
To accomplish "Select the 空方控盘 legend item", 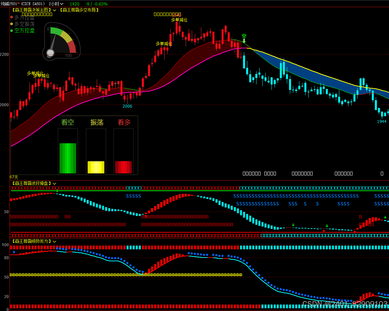I will [x=22, y=31].
